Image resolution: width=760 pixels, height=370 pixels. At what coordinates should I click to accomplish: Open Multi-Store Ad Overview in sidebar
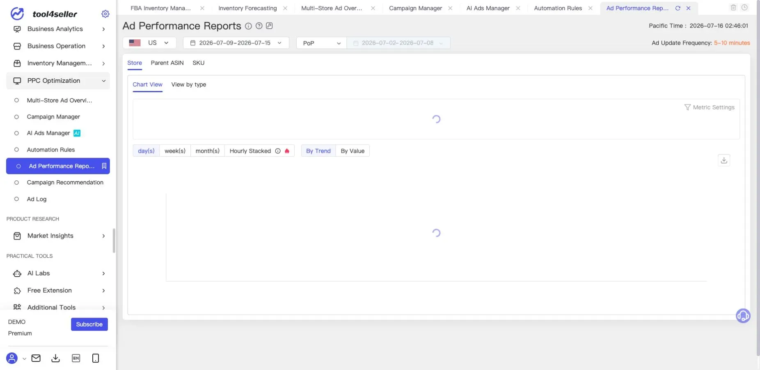[58, 100]
